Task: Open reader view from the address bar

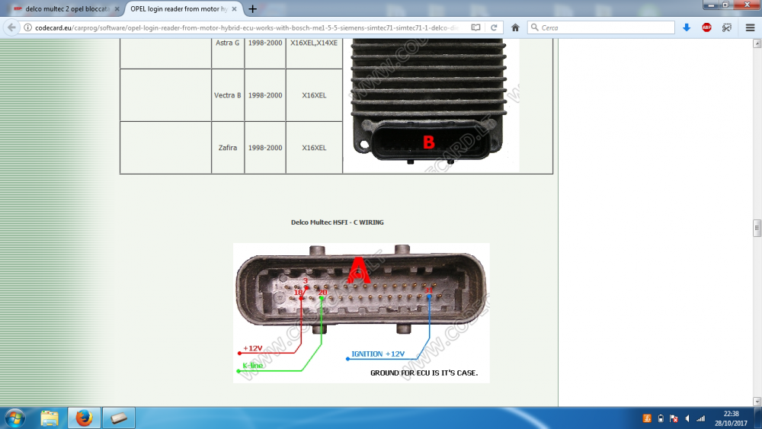Action: [x=475, y=27]
